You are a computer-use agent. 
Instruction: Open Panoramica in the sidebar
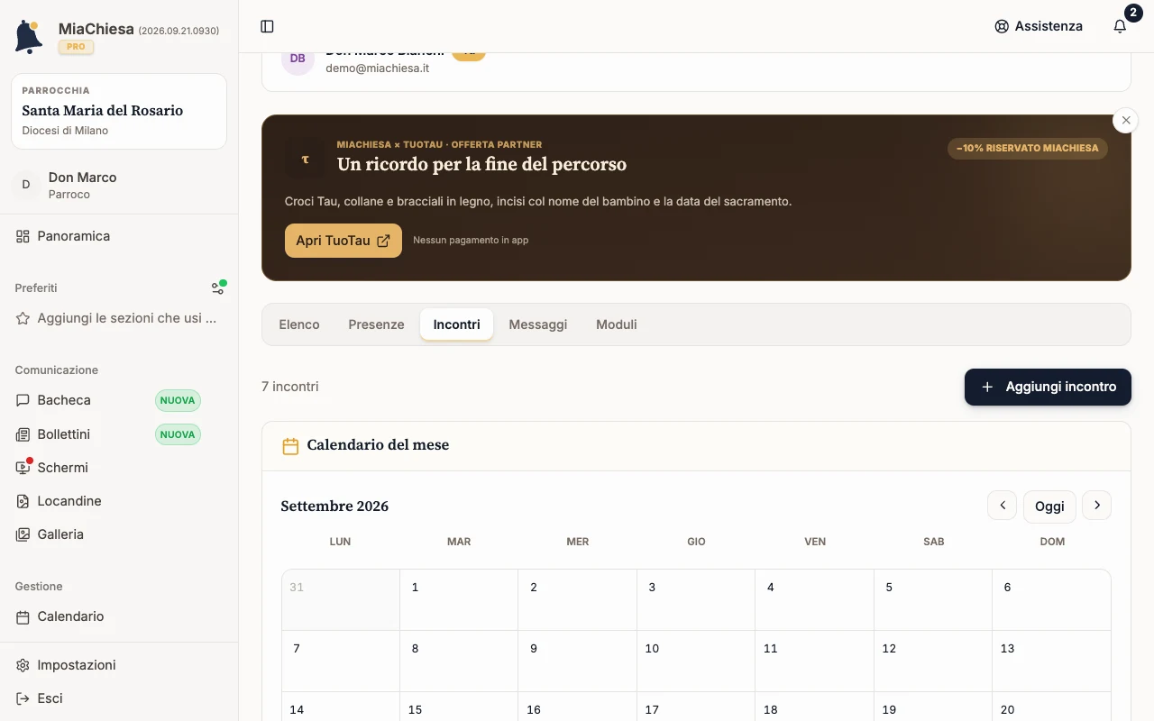coord(119,236)
